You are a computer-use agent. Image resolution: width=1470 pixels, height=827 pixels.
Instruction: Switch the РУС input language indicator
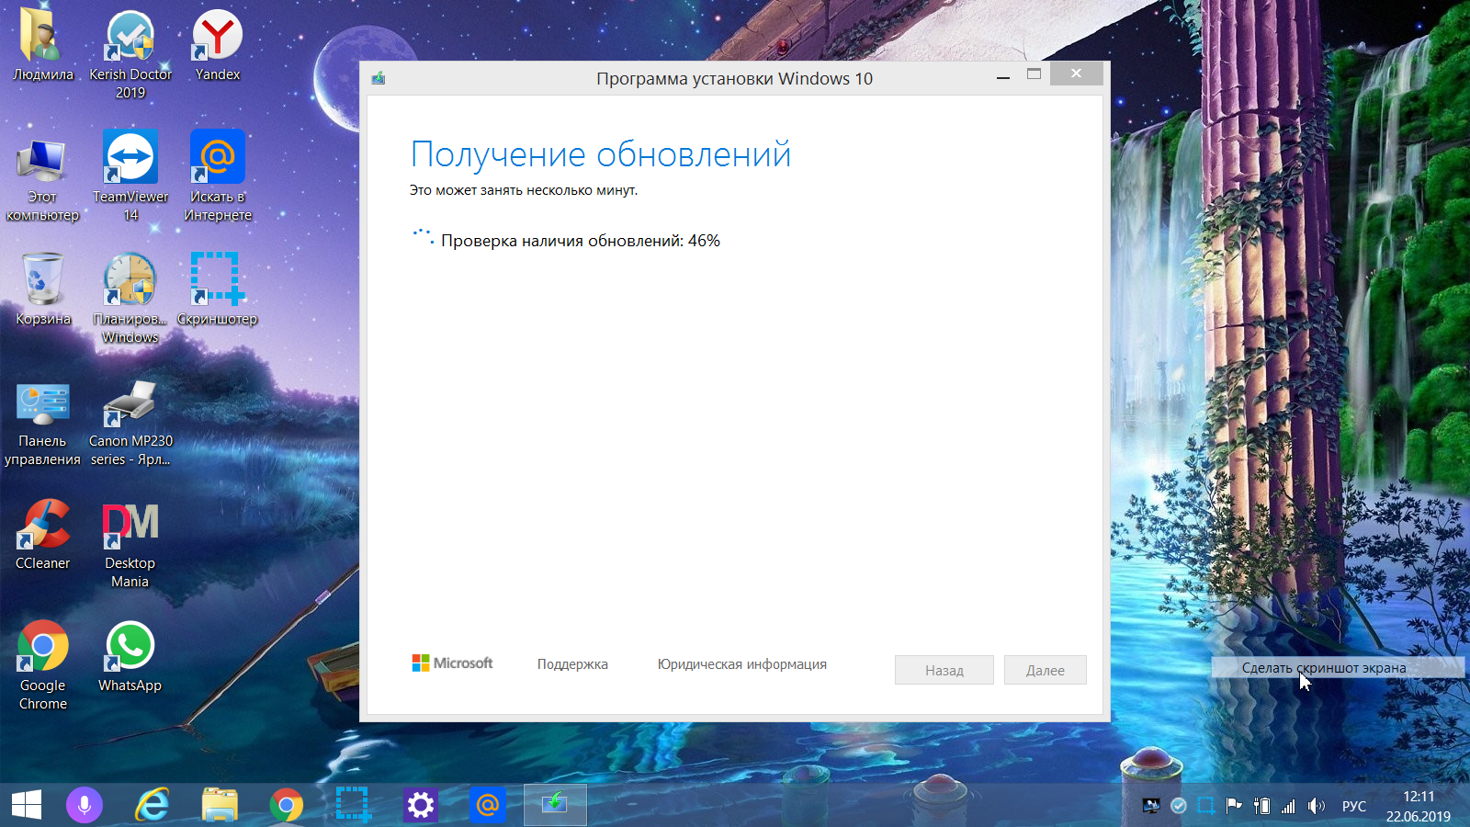pos(1354,806)
